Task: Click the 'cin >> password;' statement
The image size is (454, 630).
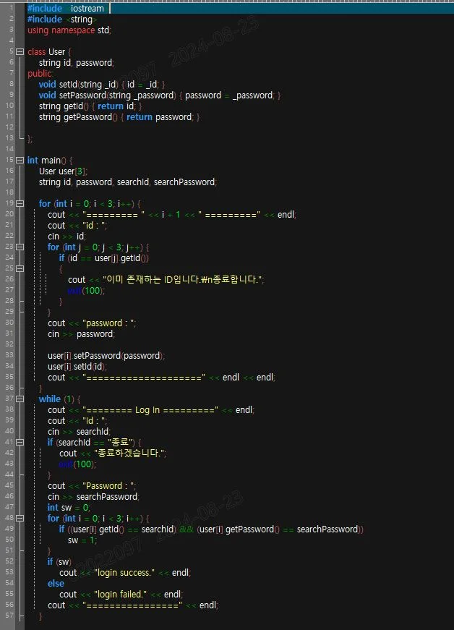Action: pyautogui.click(x=81, y=334)
